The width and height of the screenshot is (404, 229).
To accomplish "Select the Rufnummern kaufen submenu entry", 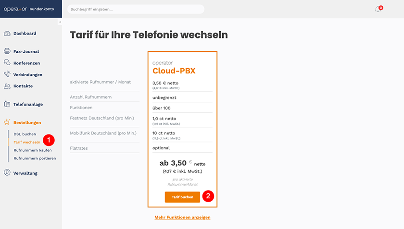I will (33, 150).
